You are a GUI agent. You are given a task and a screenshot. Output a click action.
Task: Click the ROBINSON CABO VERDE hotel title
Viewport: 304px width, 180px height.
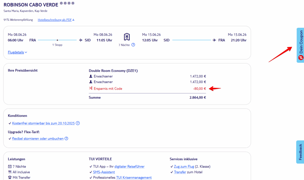31,5
